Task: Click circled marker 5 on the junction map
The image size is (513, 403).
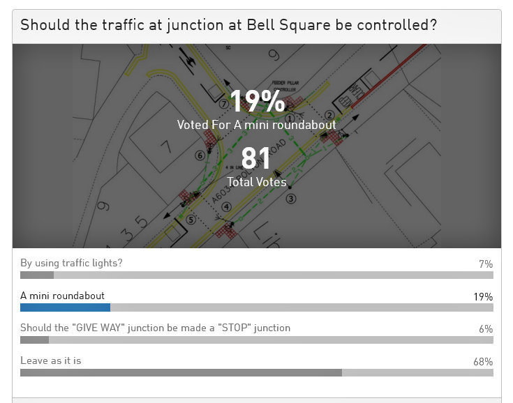Action: point(192,220)
